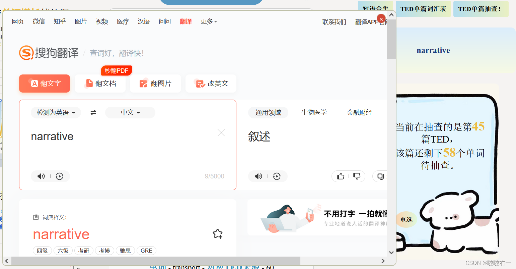The height and width of the screenshot is (269, 516).
Task: Select the 翻译 nav item
Action: click(186, 21)
